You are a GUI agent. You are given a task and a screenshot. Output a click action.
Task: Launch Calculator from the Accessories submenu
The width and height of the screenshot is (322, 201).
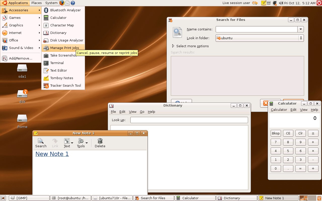[x=63, y=18]
